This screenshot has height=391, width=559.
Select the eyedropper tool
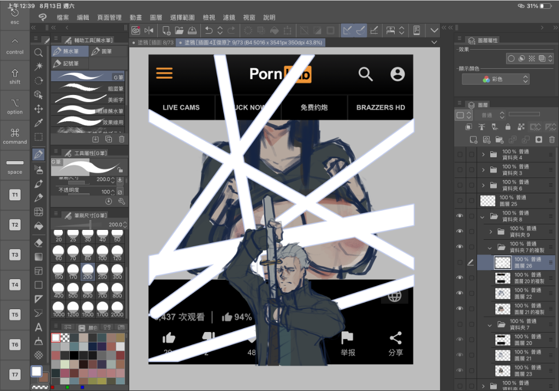(39, 123)
